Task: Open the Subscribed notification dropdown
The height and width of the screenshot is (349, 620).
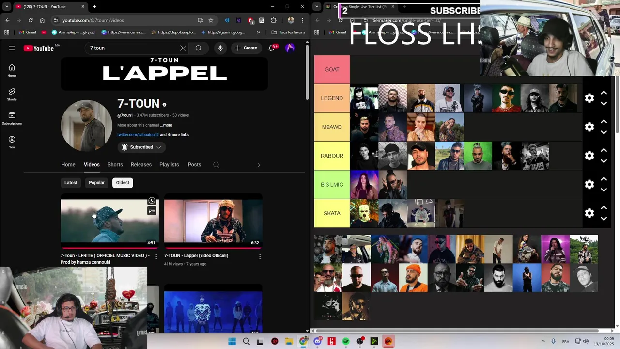Action: [x=141, y=147]
